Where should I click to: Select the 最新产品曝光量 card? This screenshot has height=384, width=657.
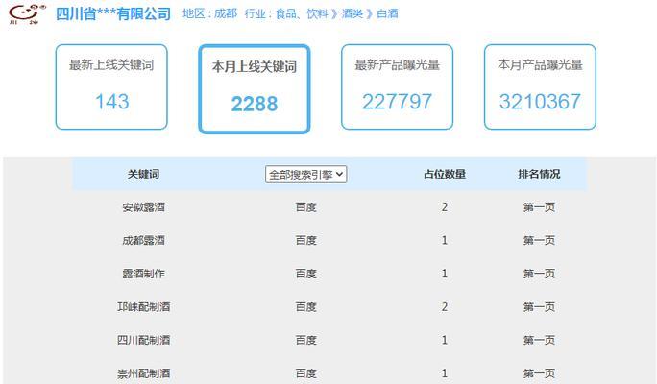(x=398, y=86)
